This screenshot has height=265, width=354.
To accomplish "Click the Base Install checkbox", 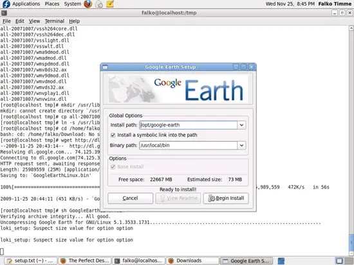I will [x=113, y=167].
